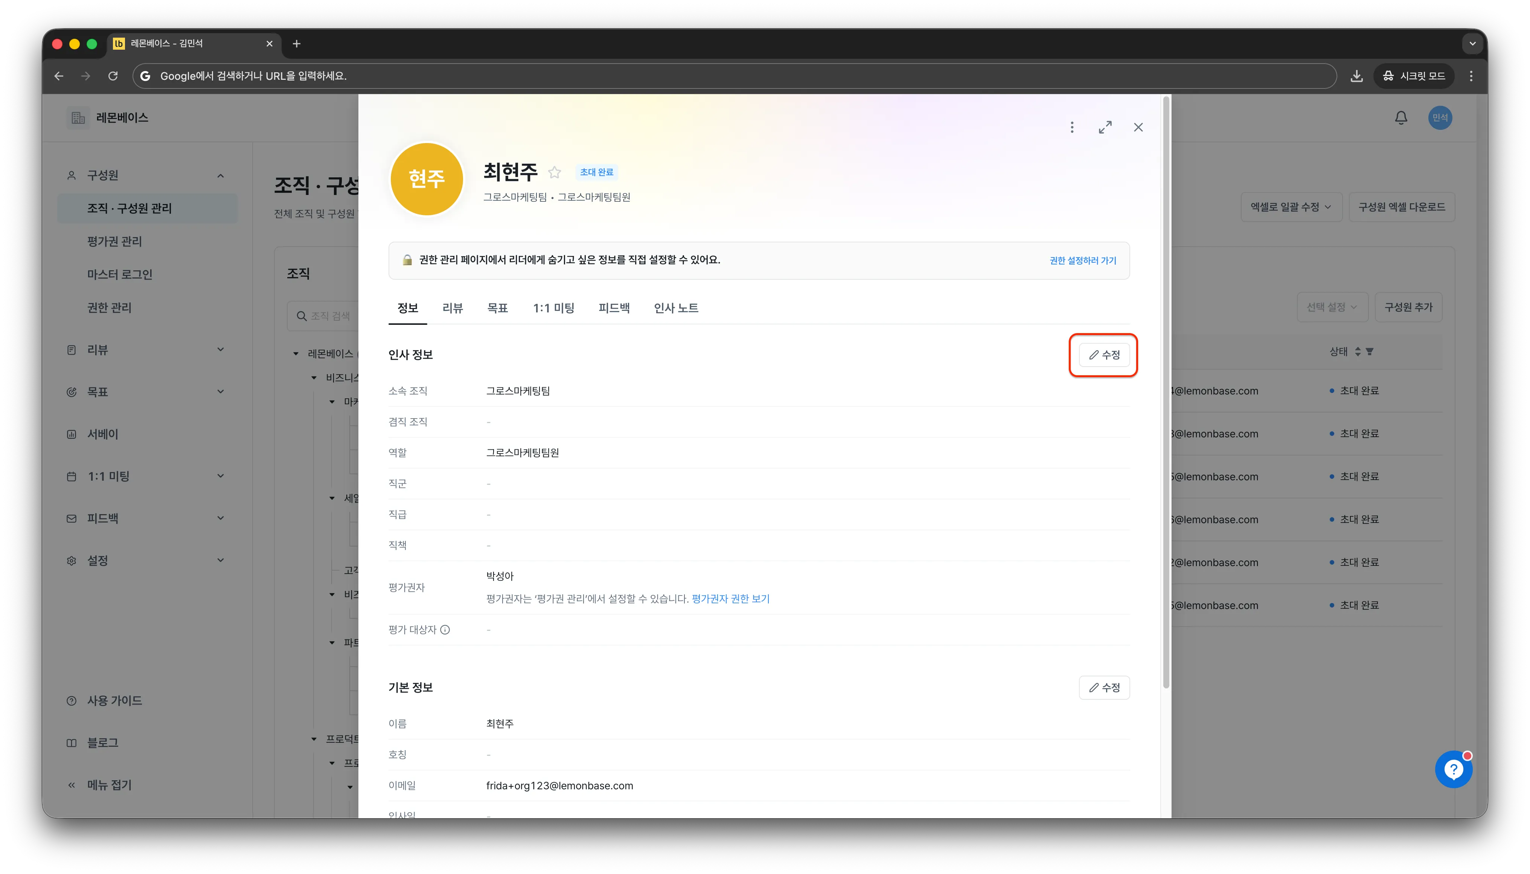This screenshot has height=874, width=1530.
Task: Expand the 목표 sidebar section
Action: (220, 392)
